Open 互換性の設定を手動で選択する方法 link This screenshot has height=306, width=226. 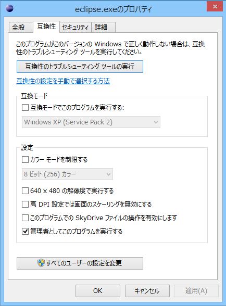click(63, 81)
